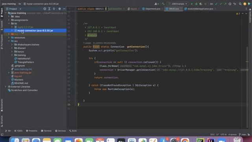Screen dimensions: 252x142
Task: Open Pull Requests tool window stripe
Action: tap(2, 42)
